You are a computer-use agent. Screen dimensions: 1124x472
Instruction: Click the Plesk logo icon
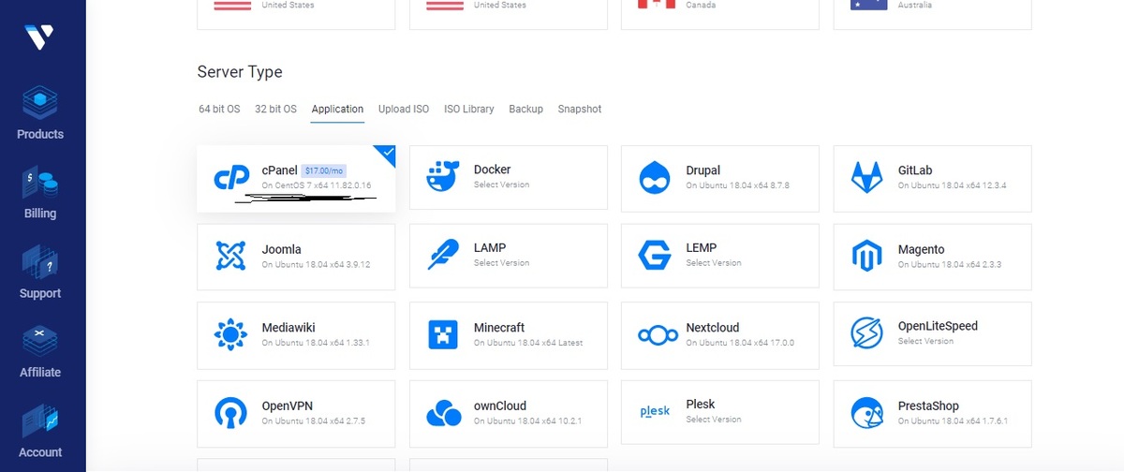(x=655, y=412)
